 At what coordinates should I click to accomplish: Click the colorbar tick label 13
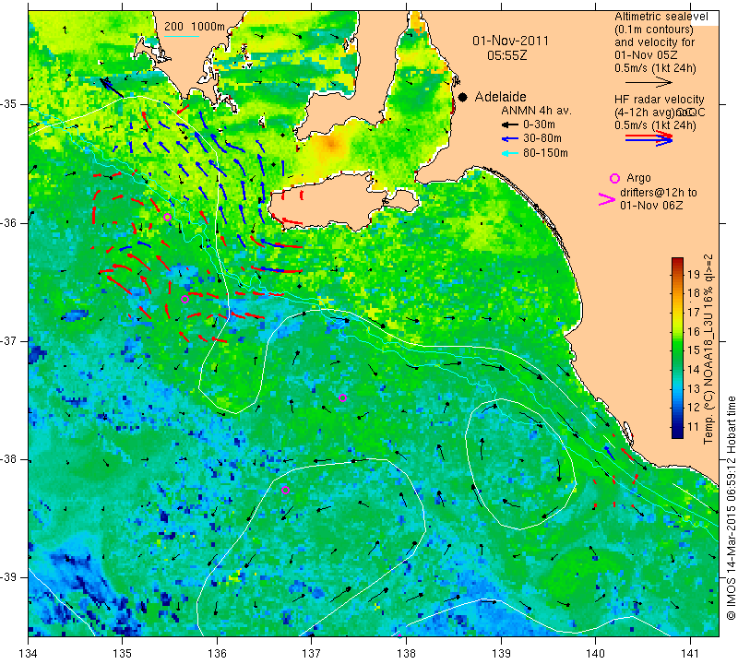(694, 388)
